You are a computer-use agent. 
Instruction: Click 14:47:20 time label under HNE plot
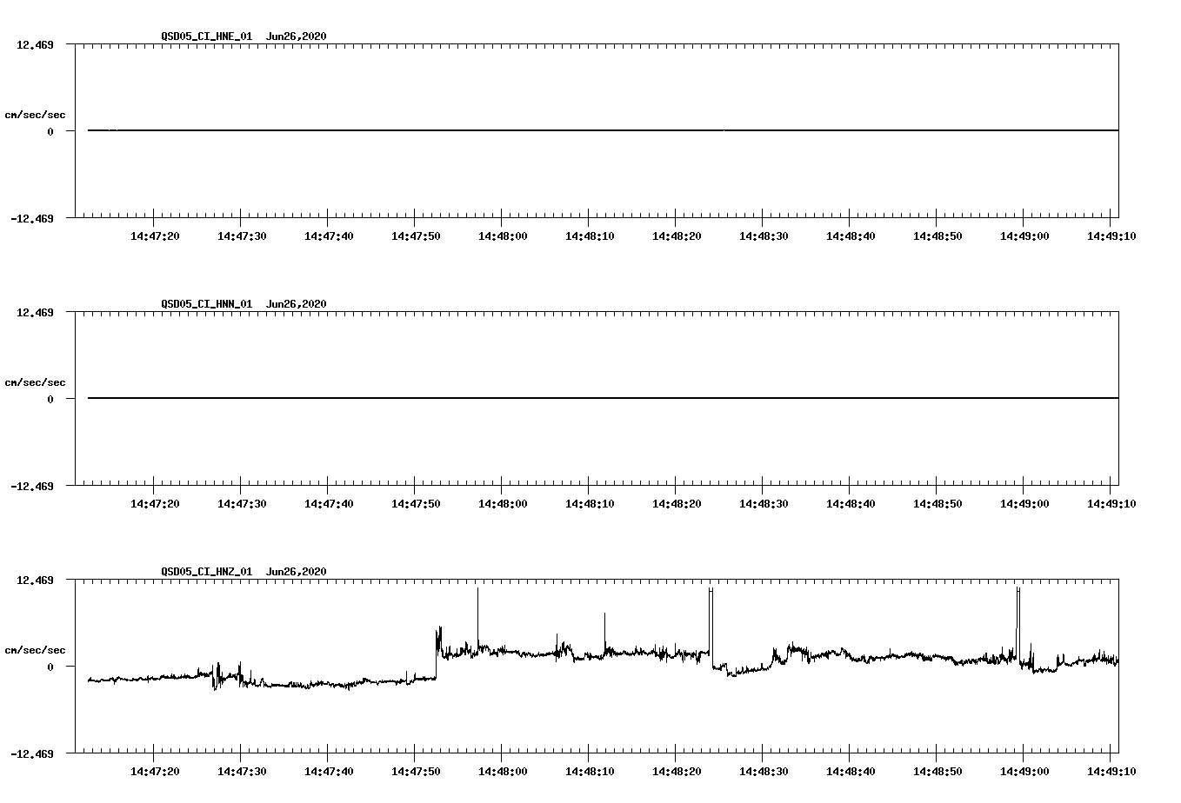pos(155,236)
